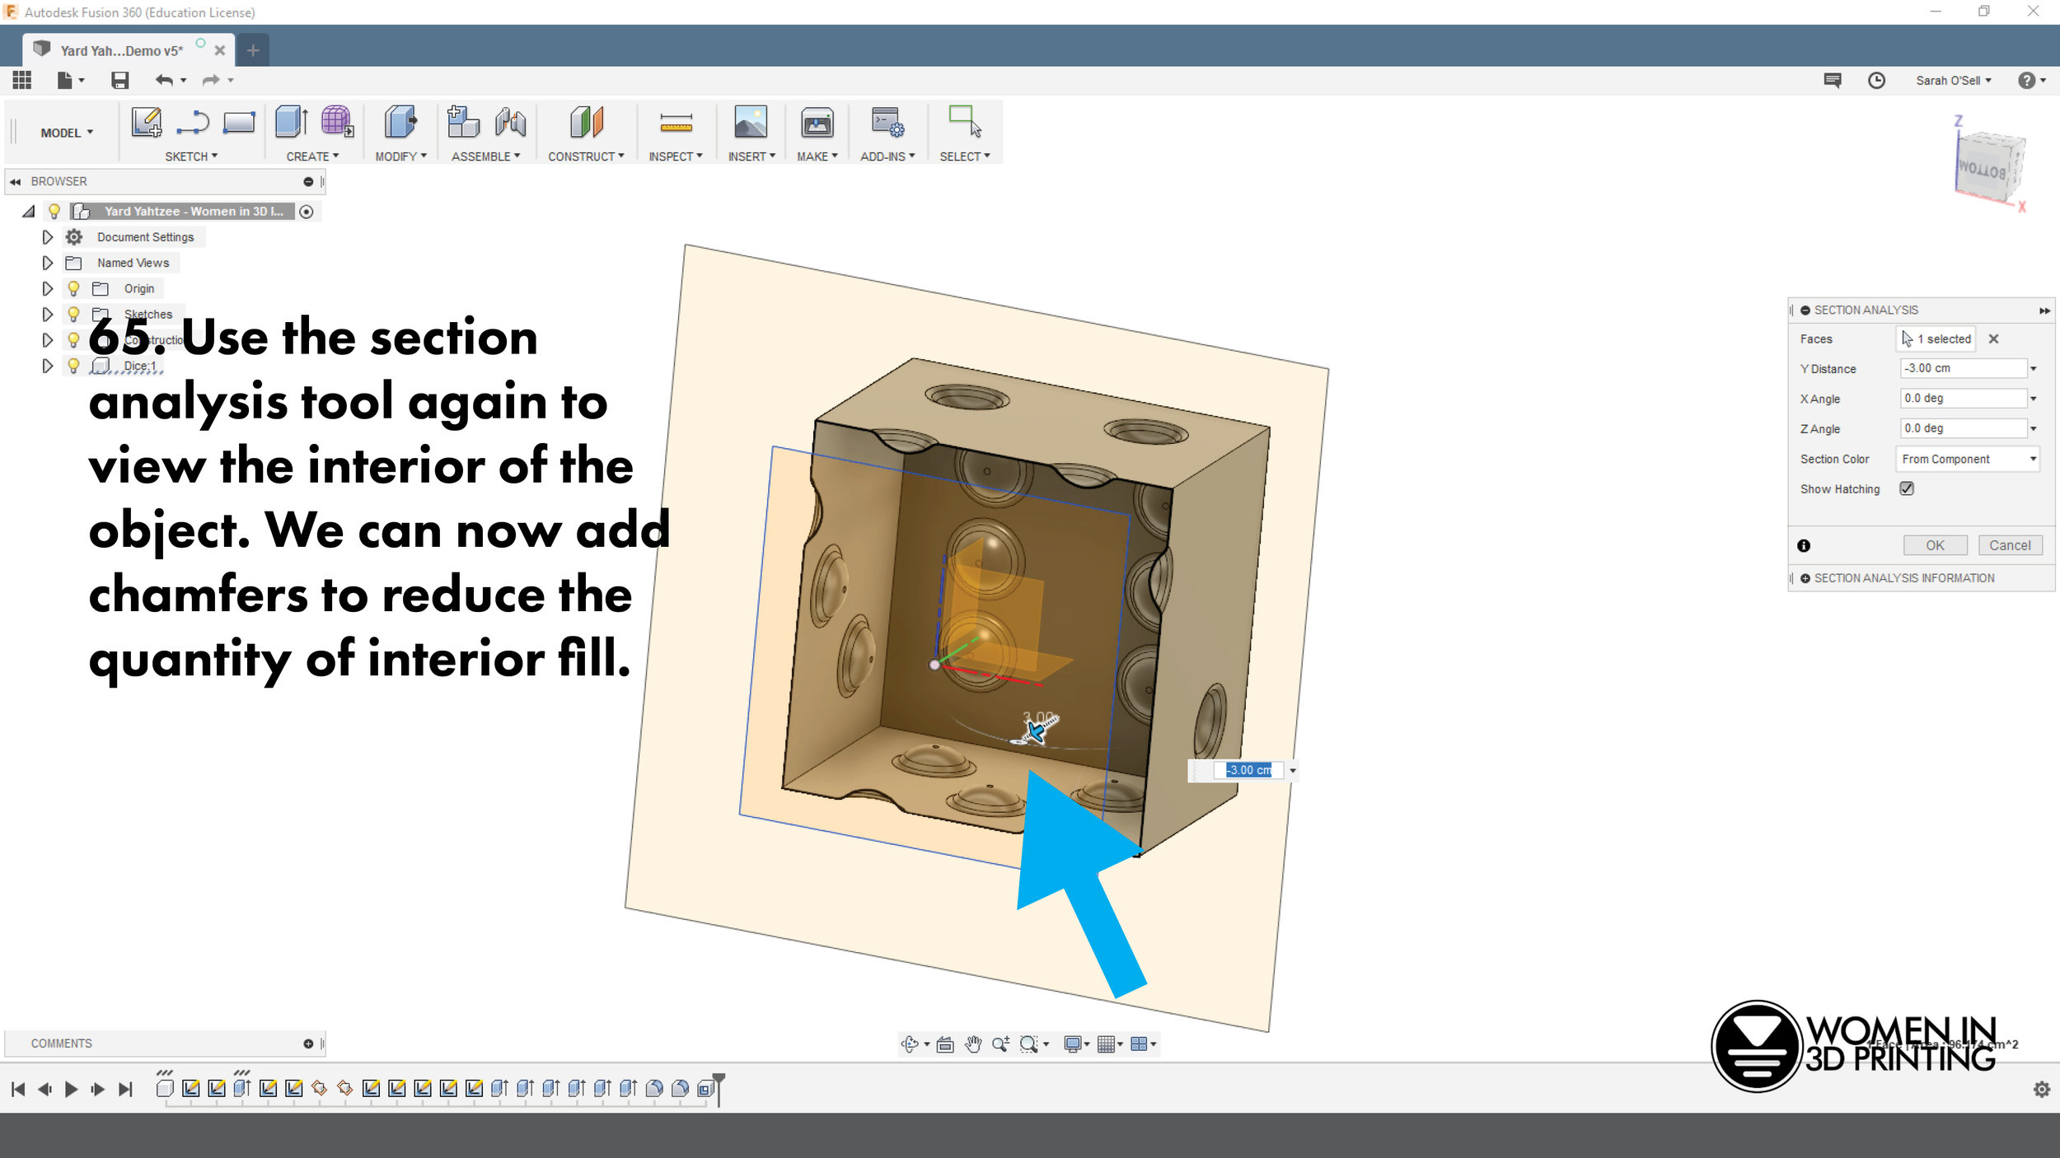
Task: Open the Y Distance value dropdown arrow
Action: coord(2034,369)
